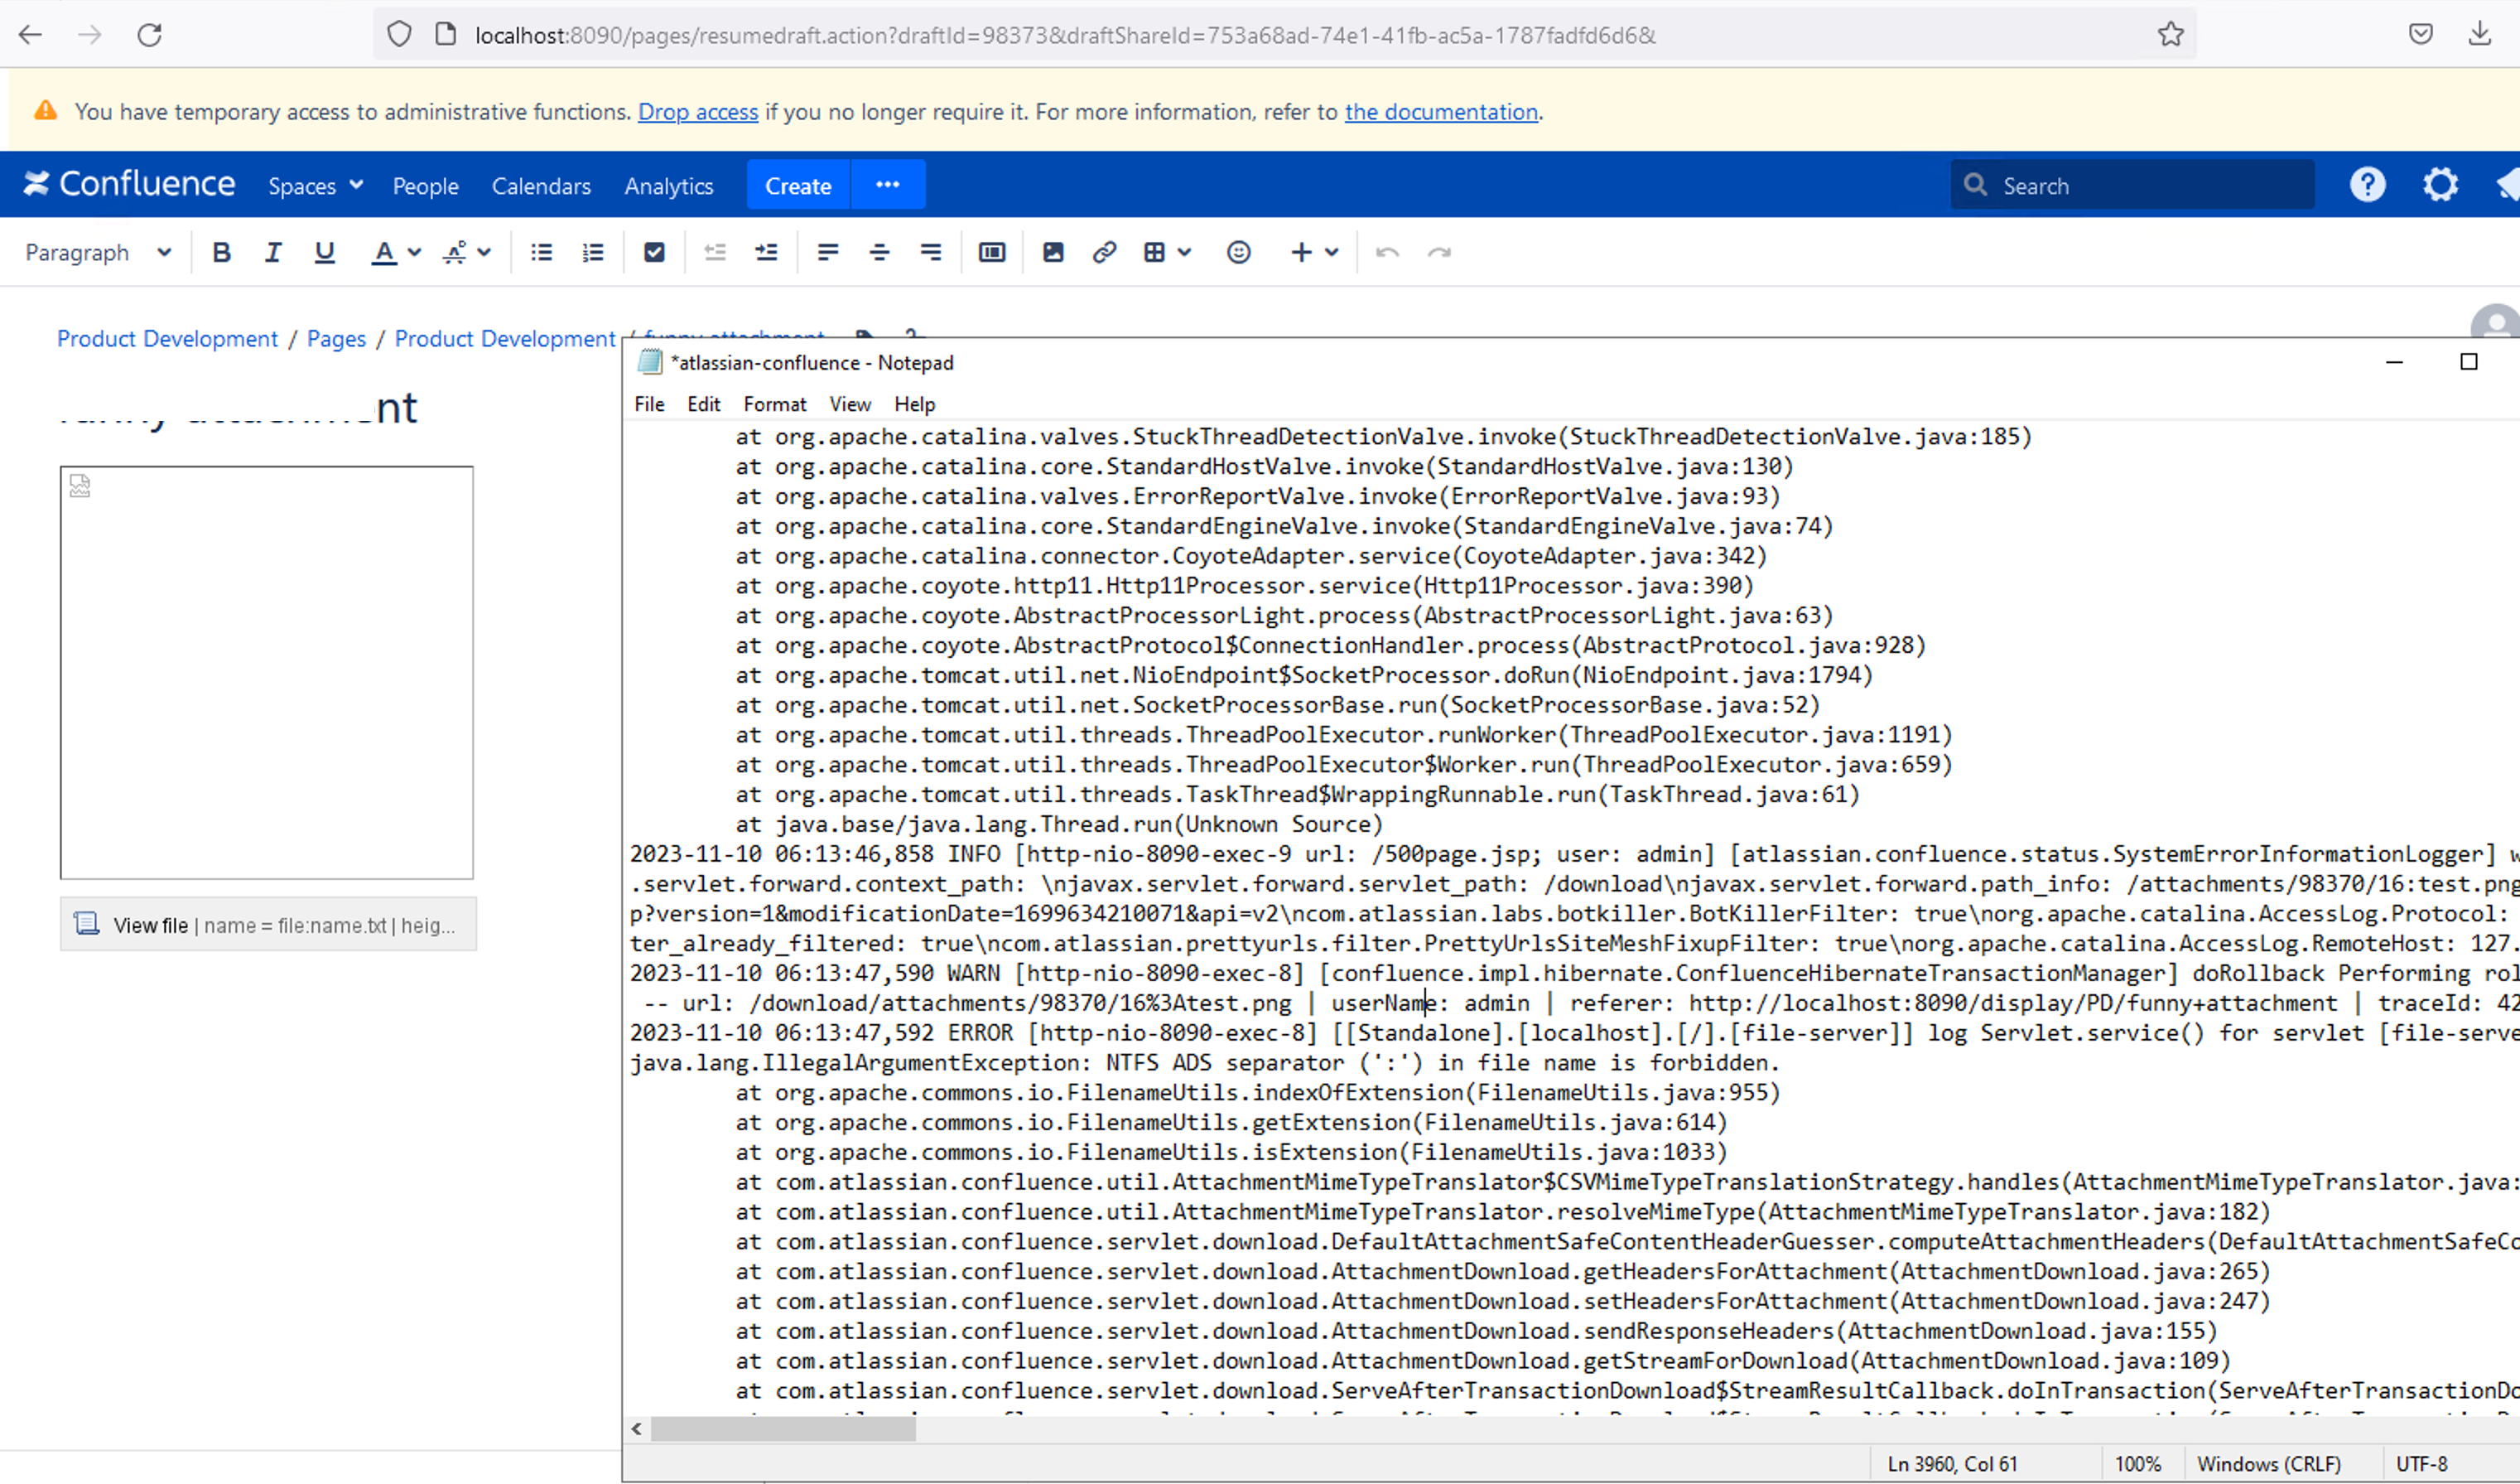Open Notepad's Edit menu
2520x1484 pixels.
[x=703, y=404]
